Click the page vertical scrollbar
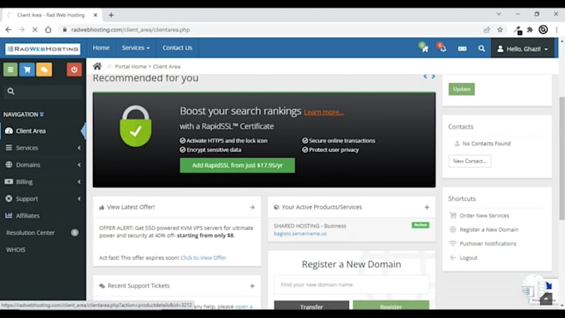This screenshot has height=318, width=565. pos(562,159)
